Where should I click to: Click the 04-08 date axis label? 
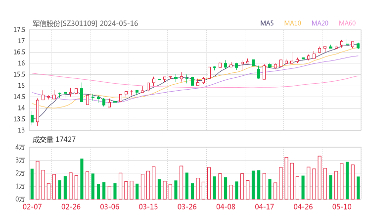pos(226,207)
